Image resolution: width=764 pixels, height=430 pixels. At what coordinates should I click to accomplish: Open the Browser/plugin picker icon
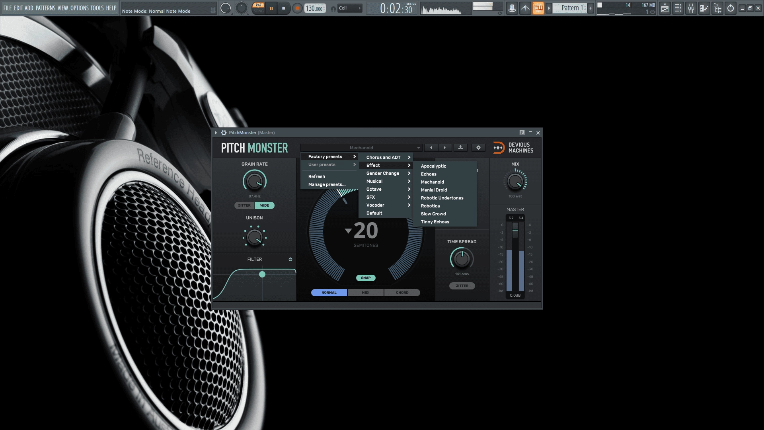[717, 8]
